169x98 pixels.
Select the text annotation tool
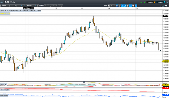pyautogui.click(x=114, y=6)
